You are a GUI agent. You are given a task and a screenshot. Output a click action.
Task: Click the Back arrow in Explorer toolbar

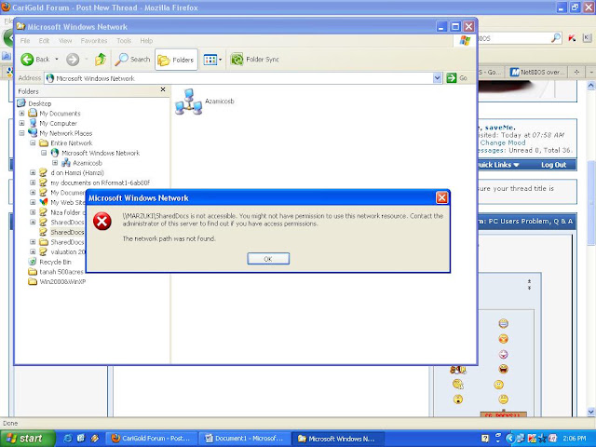tap(27, 60)
